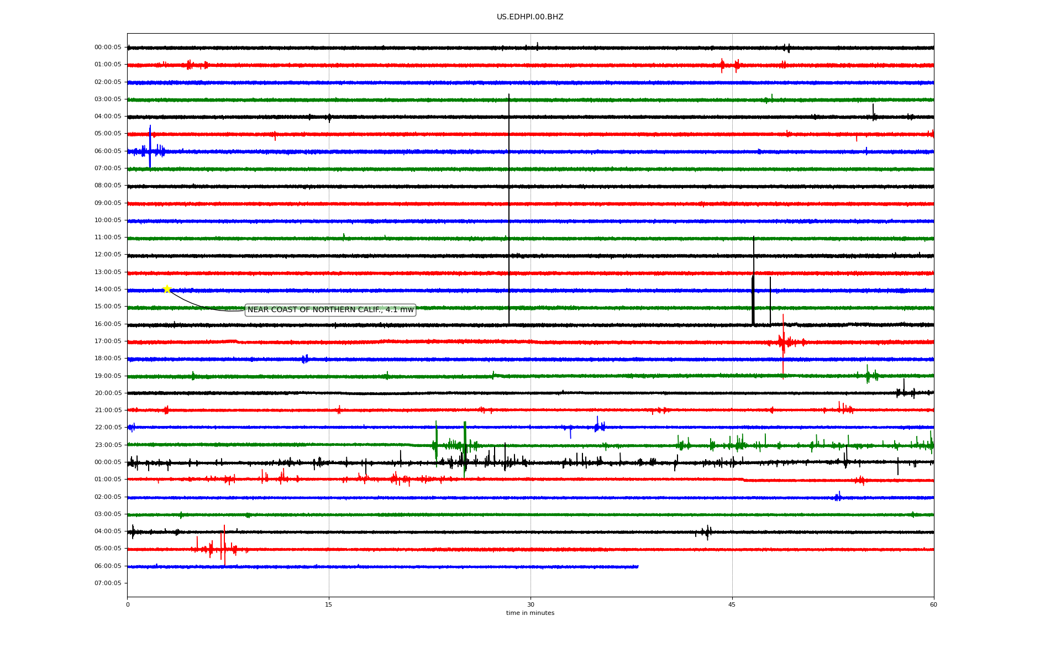Click the "time in minutes" axis label

coord(530,613)
